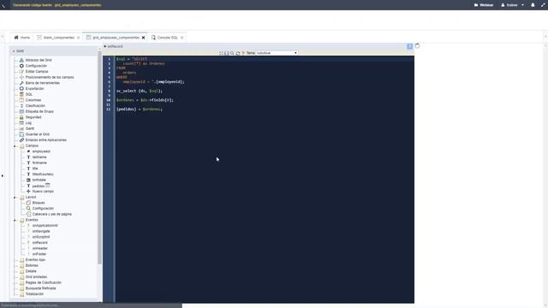Open the onHeader event
548x308 pixels.
coord(40,248)
